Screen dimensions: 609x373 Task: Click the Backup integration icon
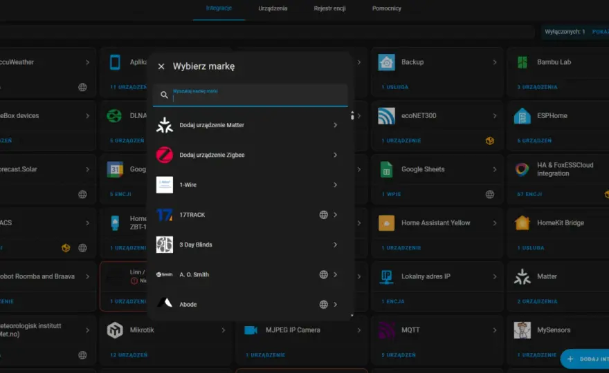click(386, 62)
